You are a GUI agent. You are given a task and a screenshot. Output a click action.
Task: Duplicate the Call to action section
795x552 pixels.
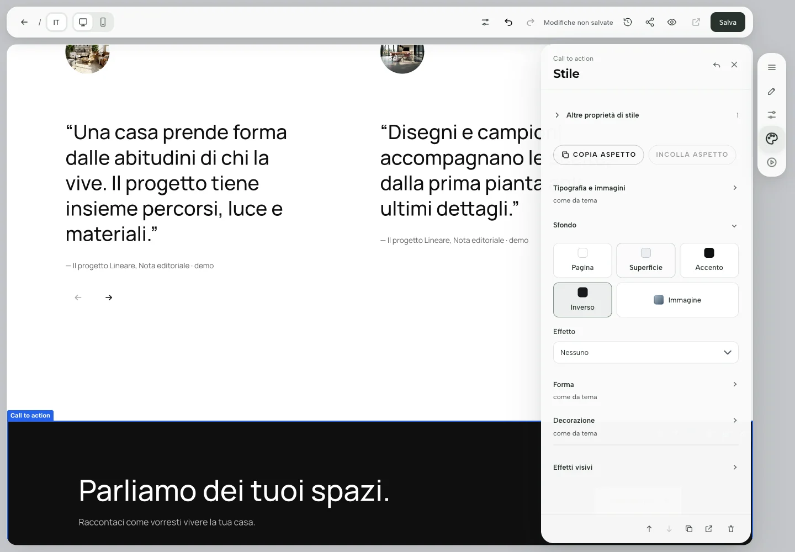click(689, 529)
